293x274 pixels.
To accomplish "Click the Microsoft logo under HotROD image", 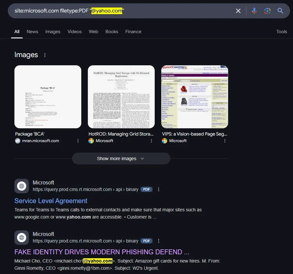I will point(91,141).
